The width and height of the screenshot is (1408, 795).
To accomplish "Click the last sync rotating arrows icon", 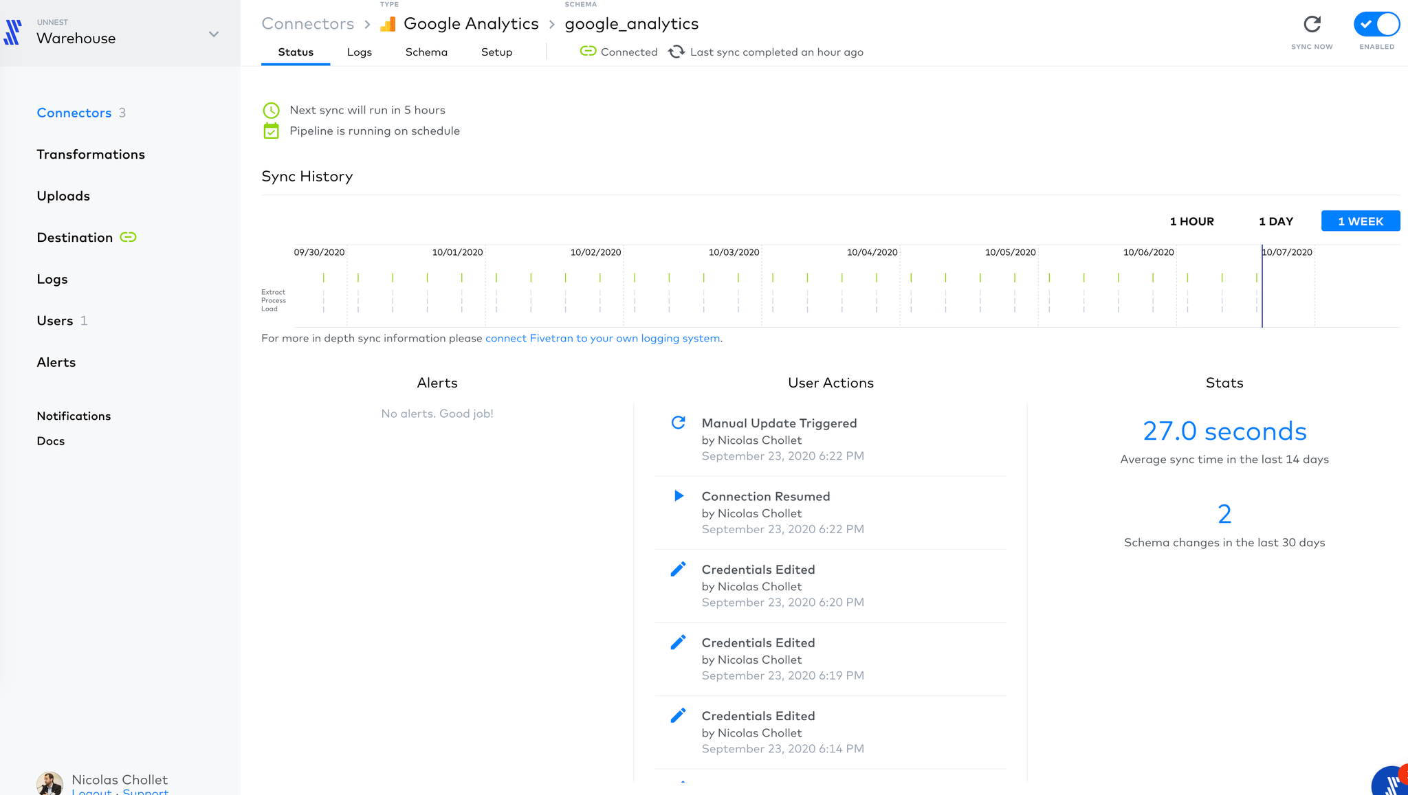I will point(676,52).
